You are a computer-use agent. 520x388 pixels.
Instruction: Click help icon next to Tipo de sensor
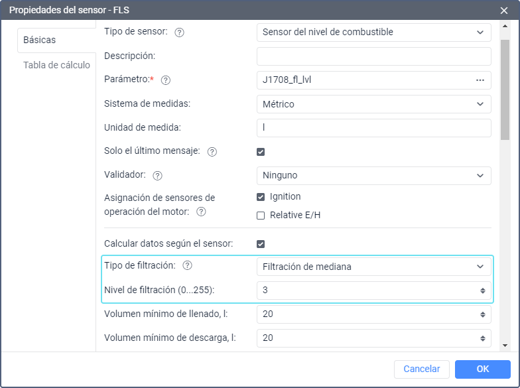tap(179, 32)
